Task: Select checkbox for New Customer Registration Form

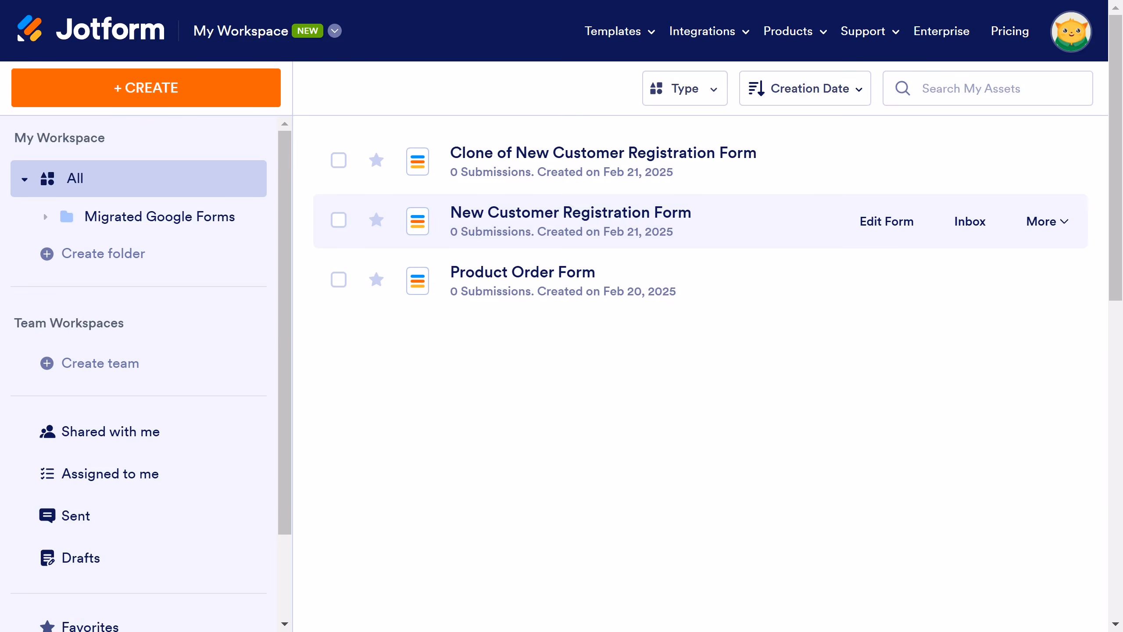Action: tap(338, 220)
